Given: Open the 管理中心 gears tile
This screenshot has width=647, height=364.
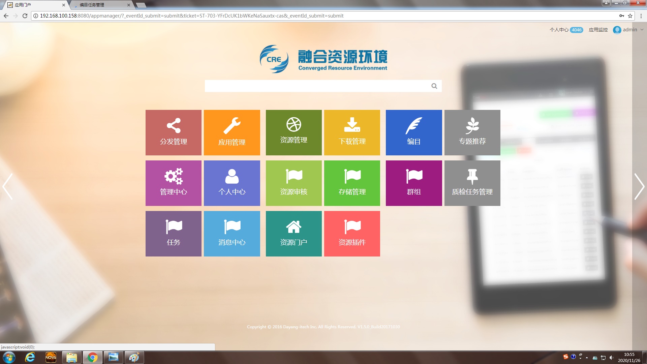Looking at the screenshot, I should 173,183.
